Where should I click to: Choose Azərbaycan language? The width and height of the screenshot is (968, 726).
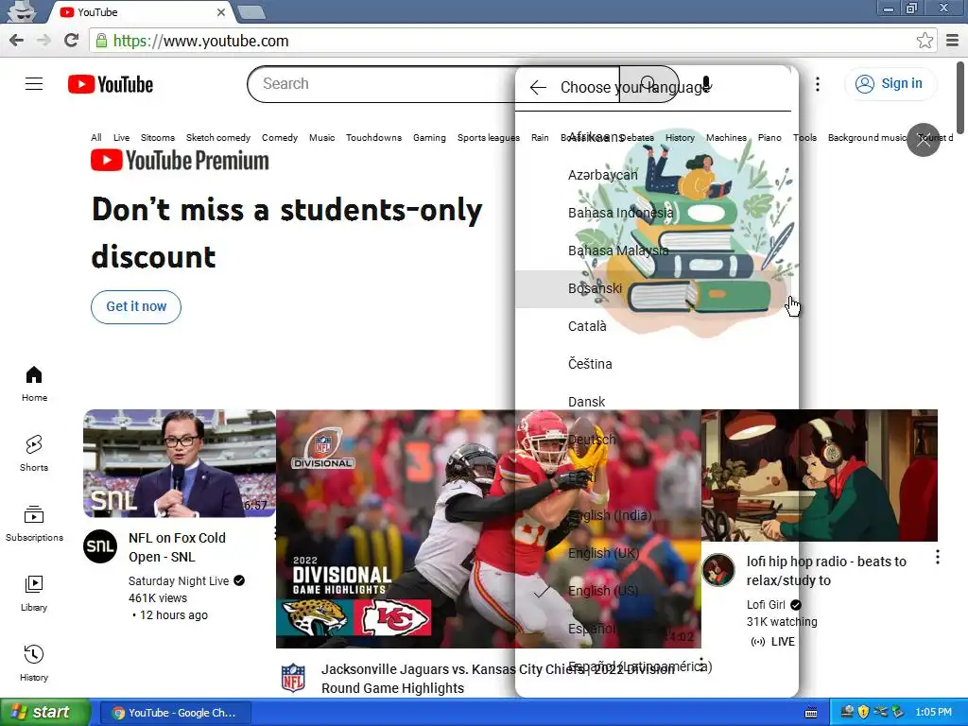653,175
